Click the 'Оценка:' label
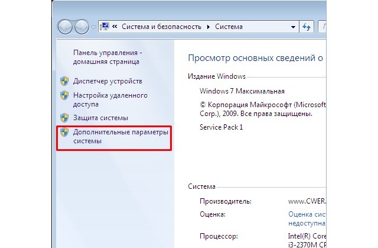The image size is (378, 248). pyautogui.click(x=213, y=214)
